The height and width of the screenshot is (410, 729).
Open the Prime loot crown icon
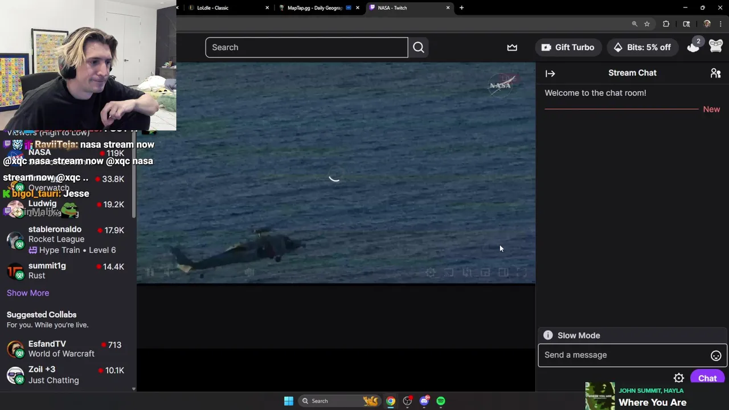click(x=512, y=48)
